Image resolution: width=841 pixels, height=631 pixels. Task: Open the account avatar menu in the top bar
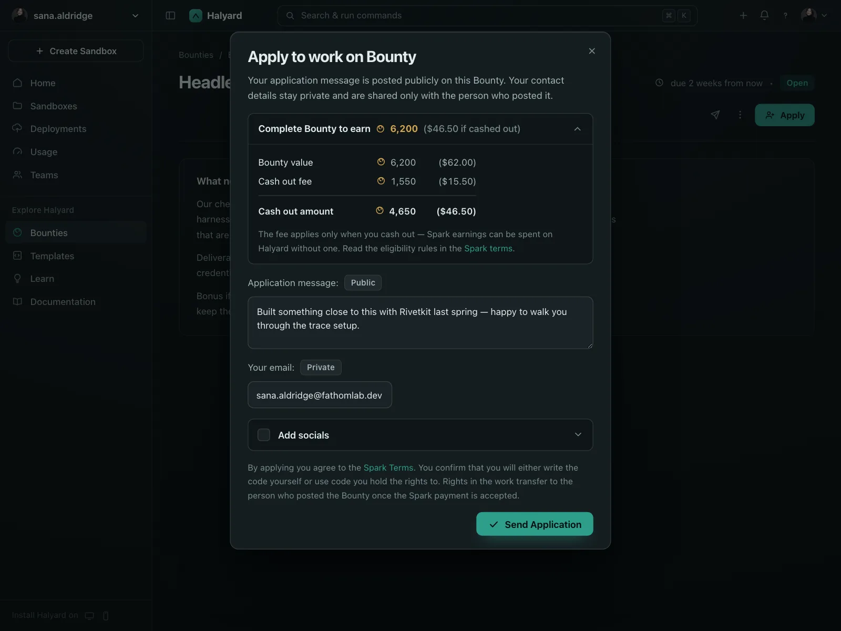pyautogui.click(x=814, y=16)
